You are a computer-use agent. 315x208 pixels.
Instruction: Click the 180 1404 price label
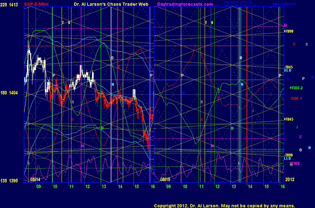click(9, 93)
